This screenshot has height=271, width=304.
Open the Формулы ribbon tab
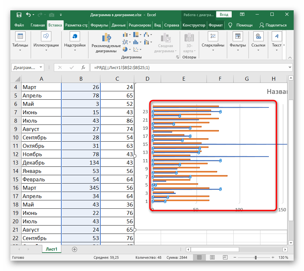(x=99, y=25)
